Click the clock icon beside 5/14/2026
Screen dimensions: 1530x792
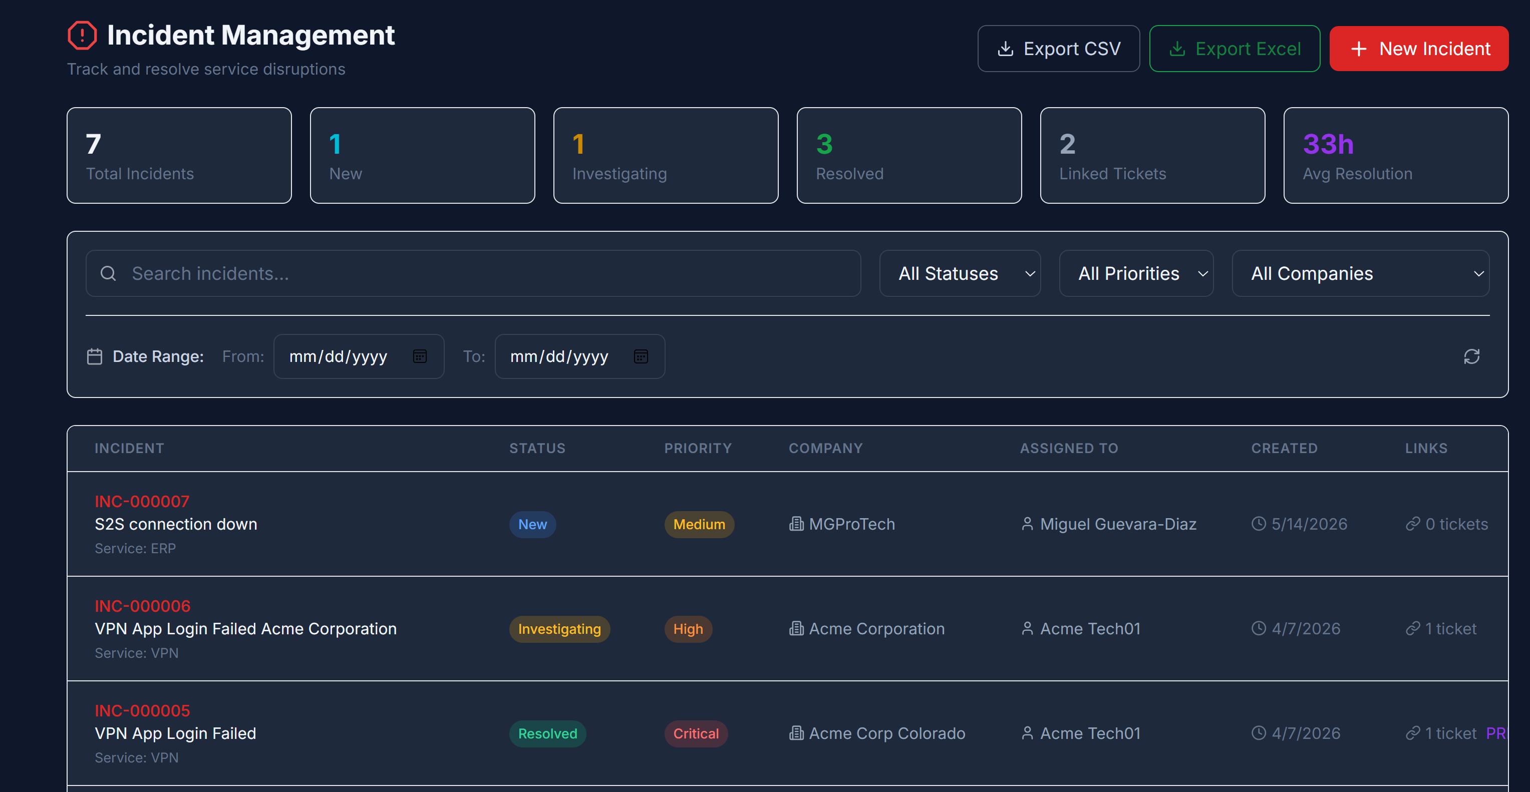pyautogui.click(x=1259, y=524)
